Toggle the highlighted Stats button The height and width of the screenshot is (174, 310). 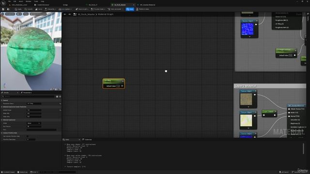130,9
